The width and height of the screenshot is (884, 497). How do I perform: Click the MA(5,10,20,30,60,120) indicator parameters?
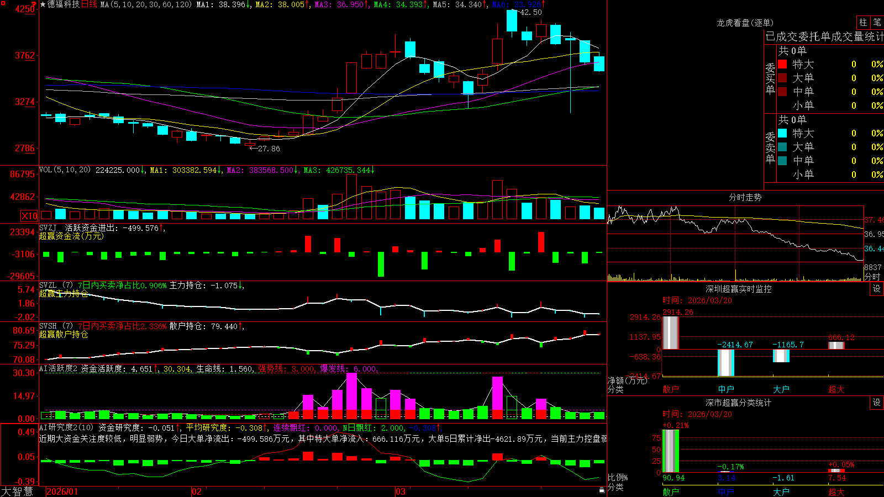tap(146, 4)
